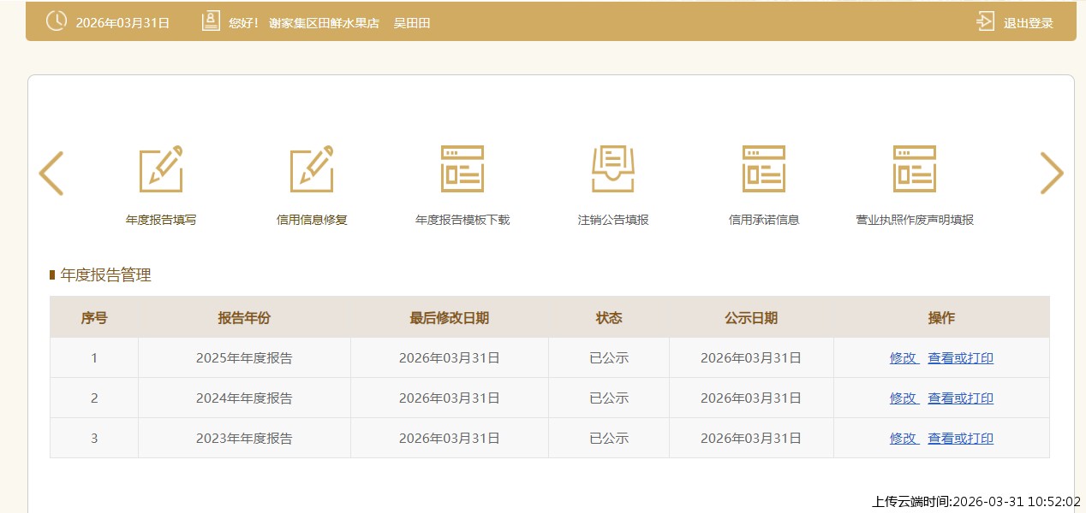The height and width of the screenshot is (513, 1086).
Task: Advance menu with right chevron arrow
Action: 1052,174
